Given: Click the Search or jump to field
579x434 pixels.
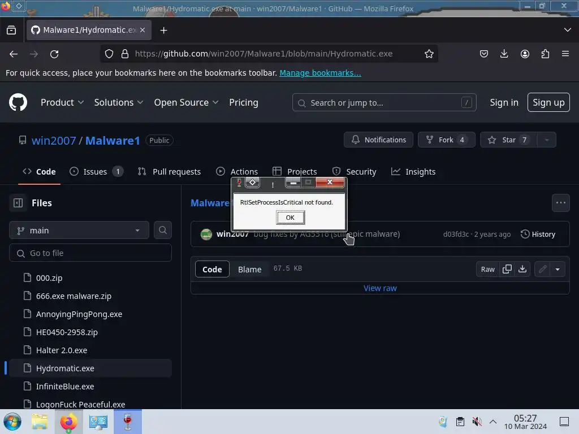Looking at the screenshot, I should [384, 102].
